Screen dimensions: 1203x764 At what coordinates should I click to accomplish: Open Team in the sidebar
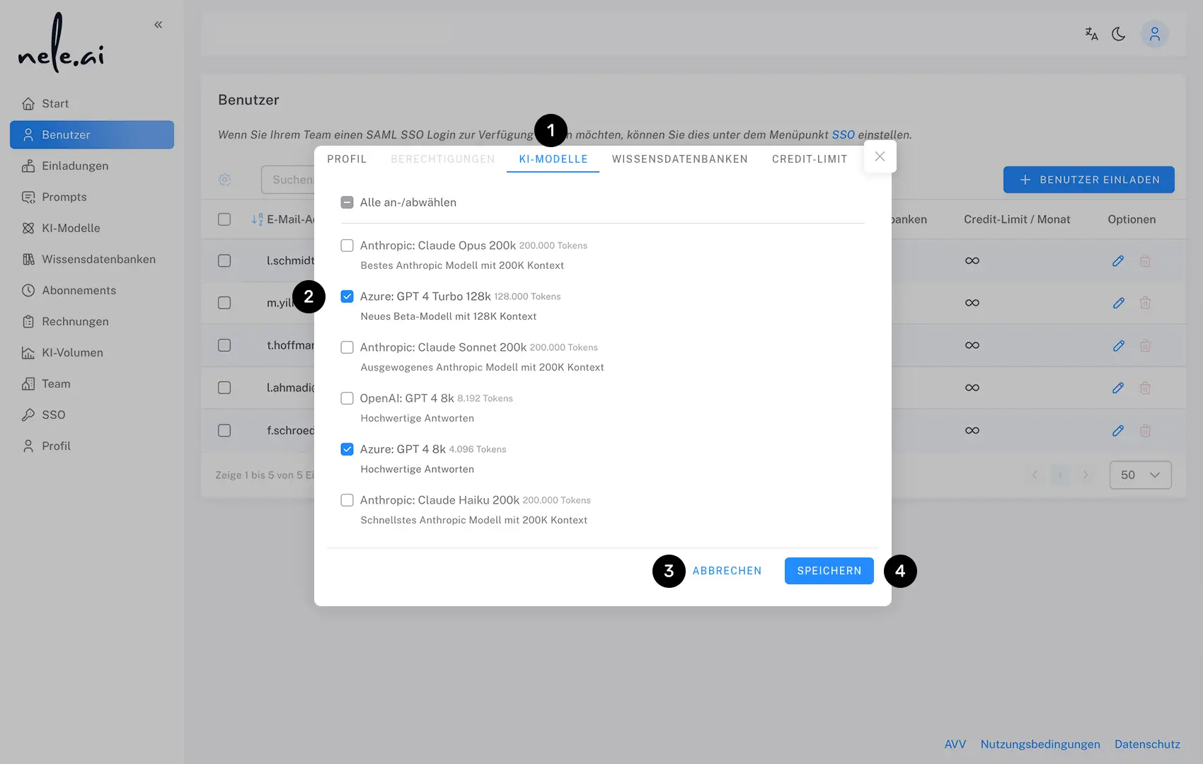(92, 383)
